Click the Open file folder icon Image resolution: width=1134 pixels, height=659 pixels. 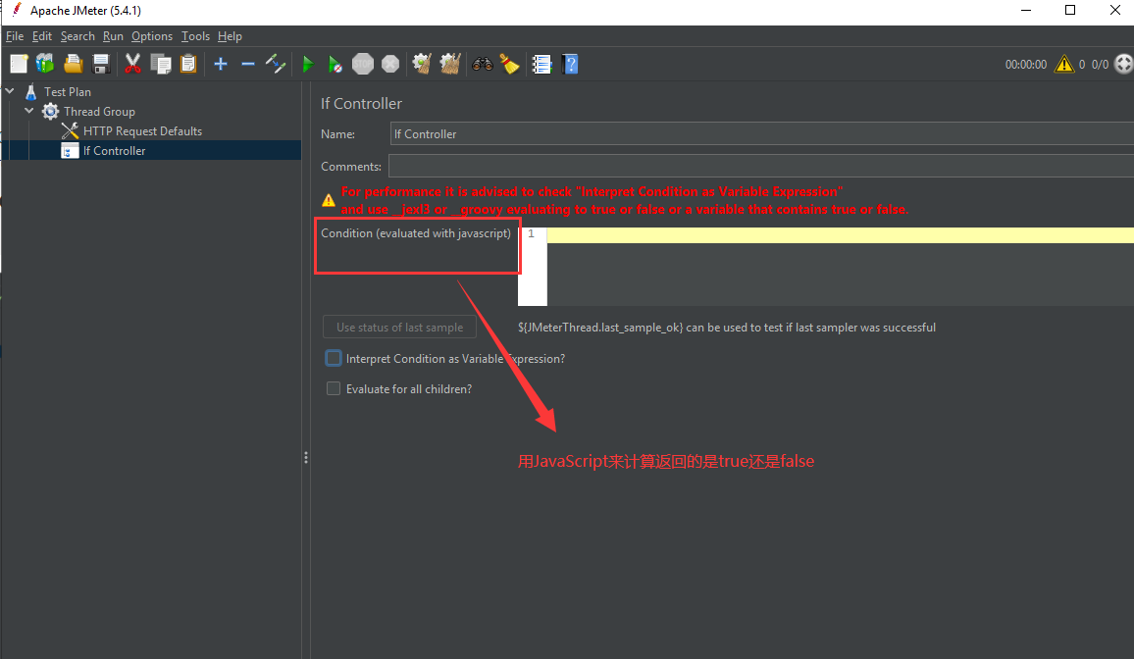(x=73, y=65)
